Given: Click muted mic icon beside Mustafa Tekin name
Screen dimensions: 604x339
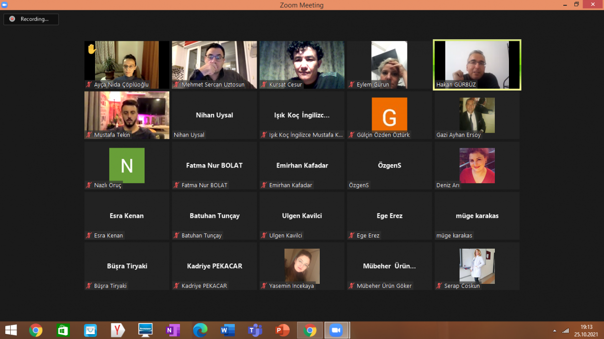Looking at the screenshot, I should click(x=89, y=135).
